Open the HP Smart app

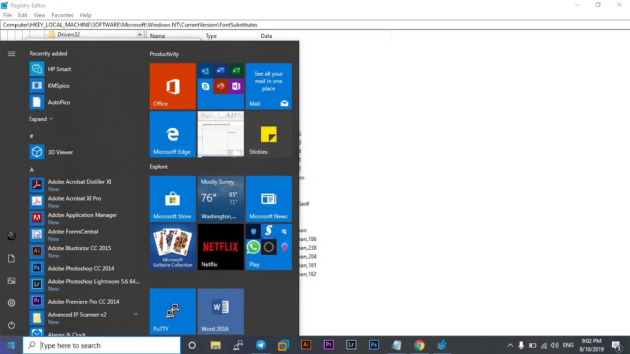(85, 69)
